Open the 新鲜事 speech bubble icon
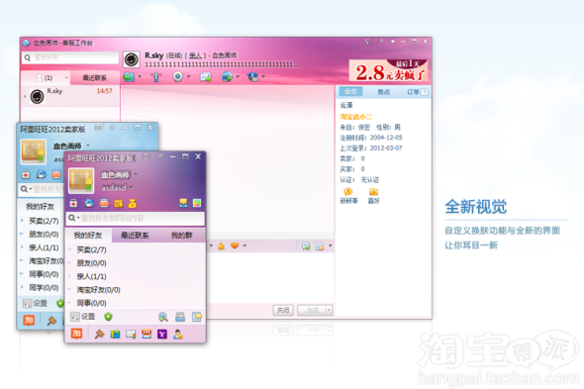Screen dimensions: 584x389 click(348, 192)
